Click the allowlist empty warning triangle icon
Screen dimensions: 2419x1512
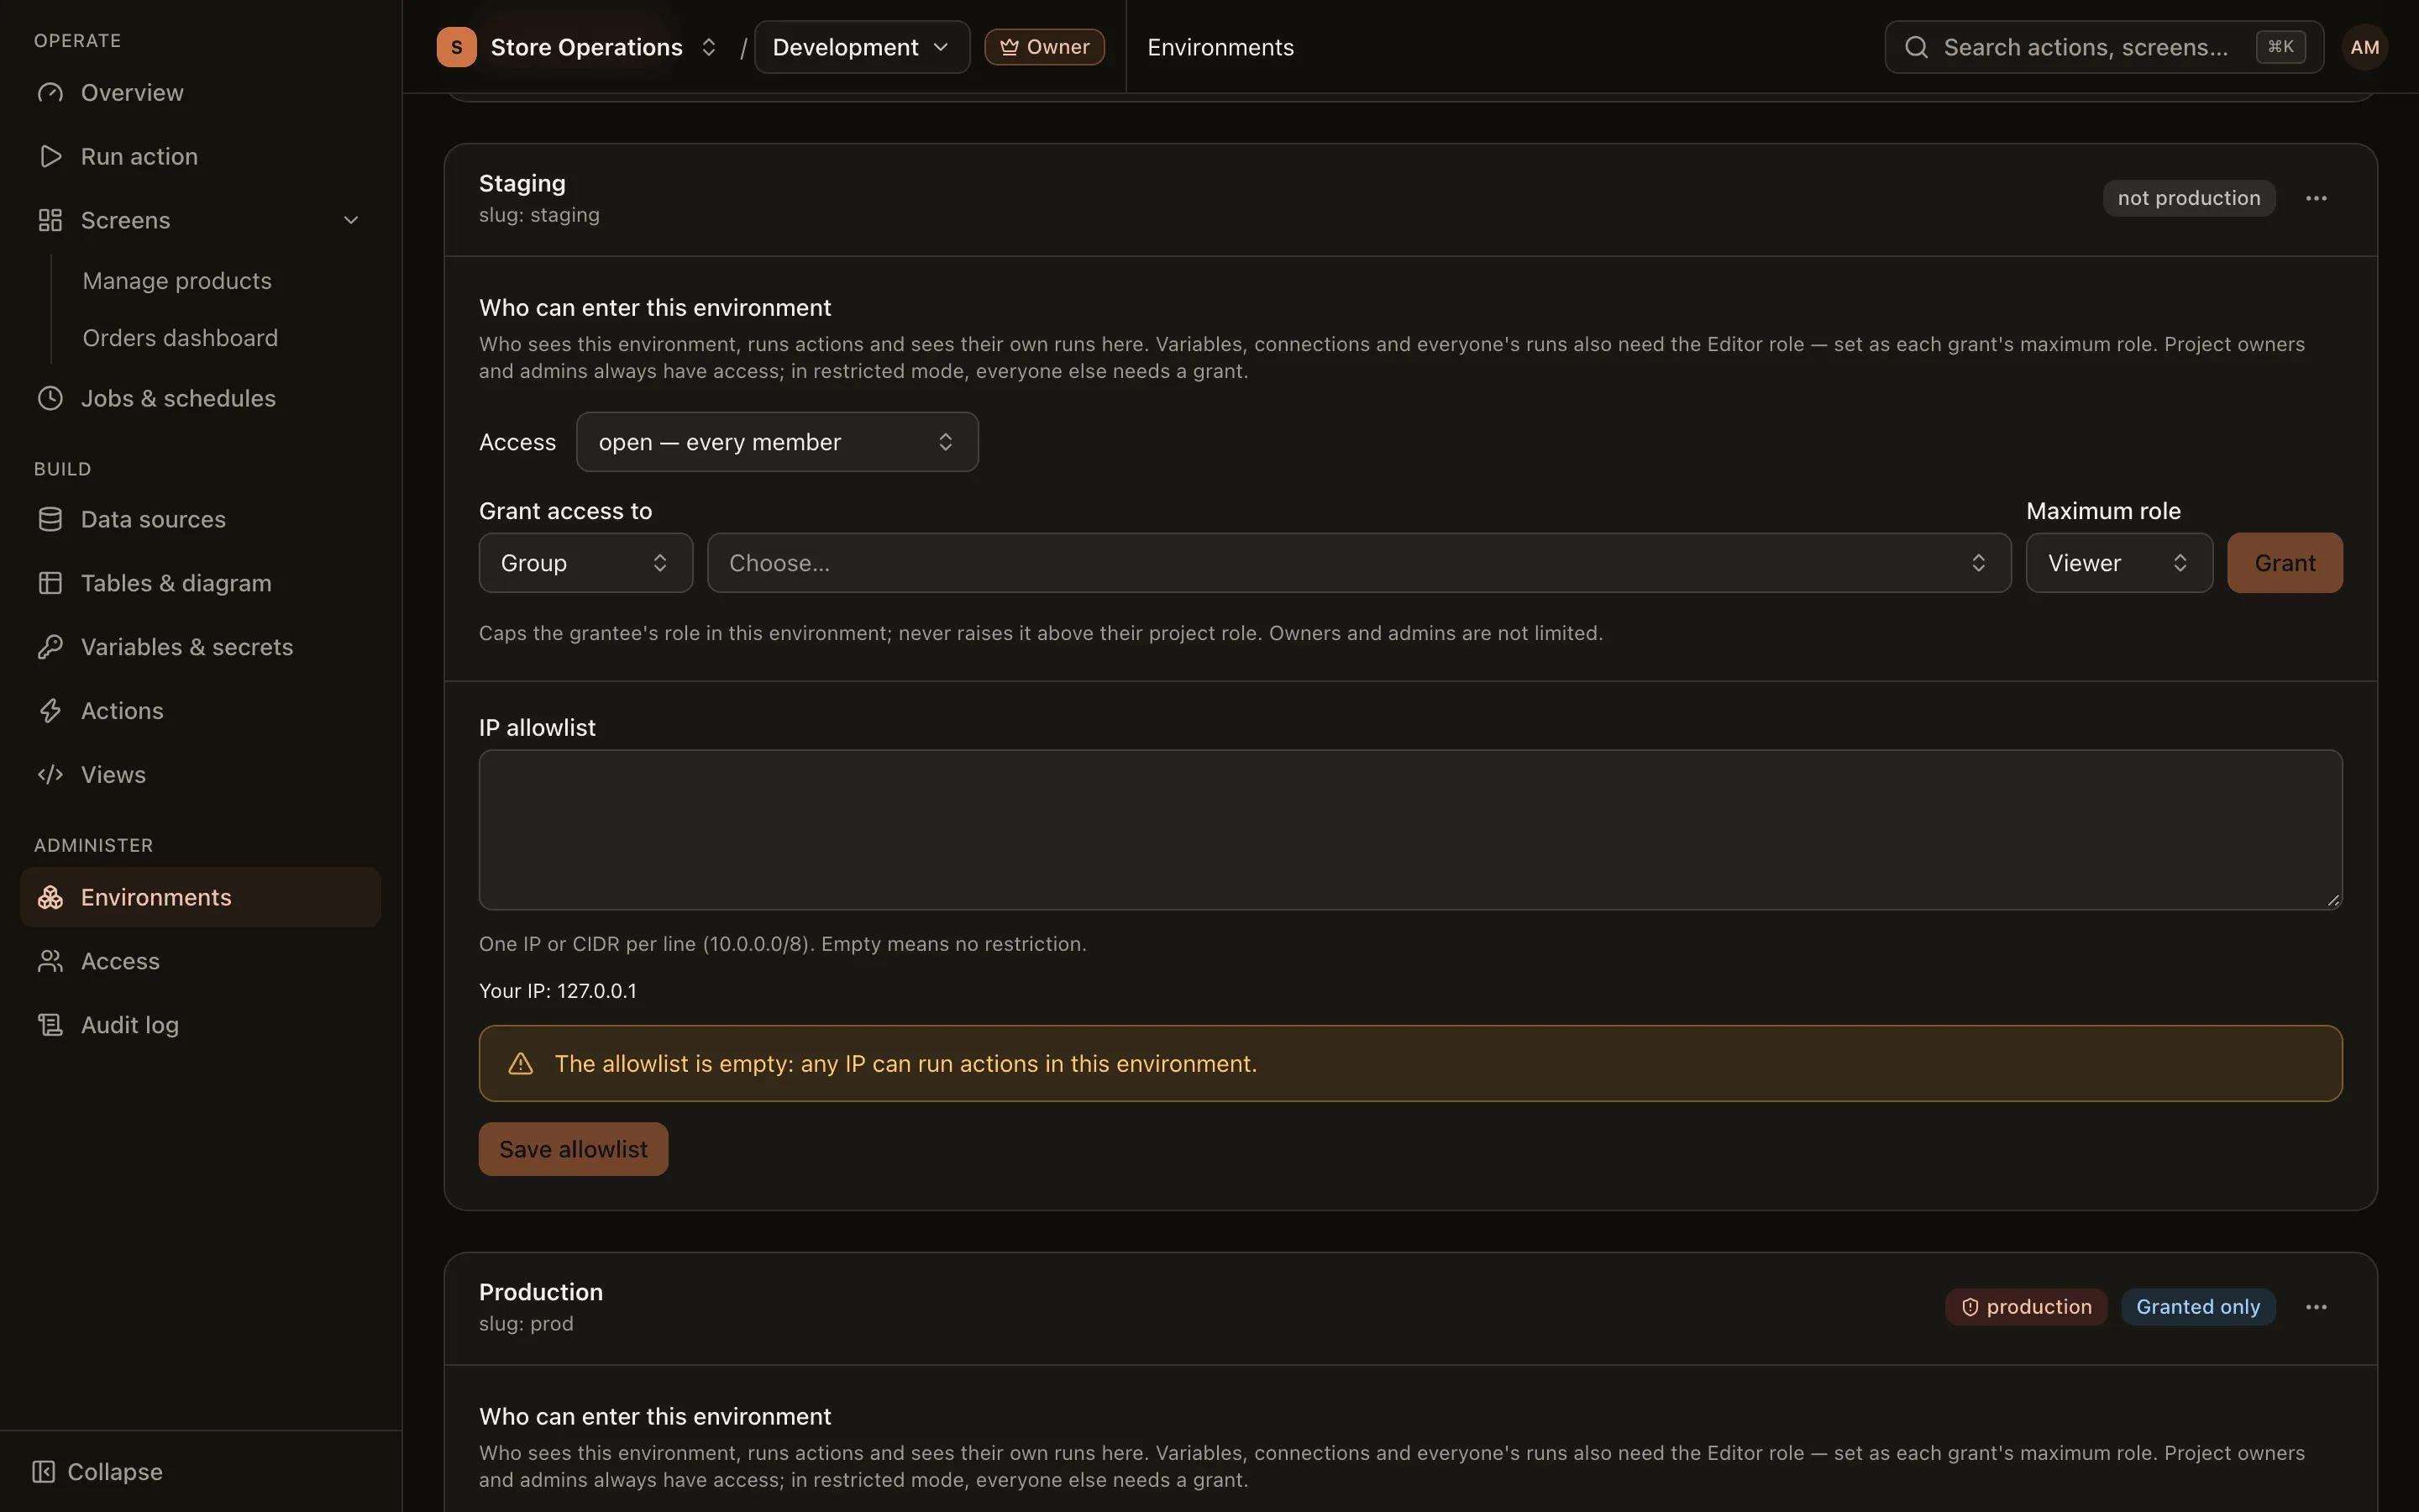click(521, 1064)
